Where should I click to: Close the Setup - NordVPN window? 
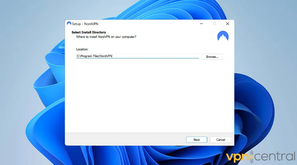point(227,24)
